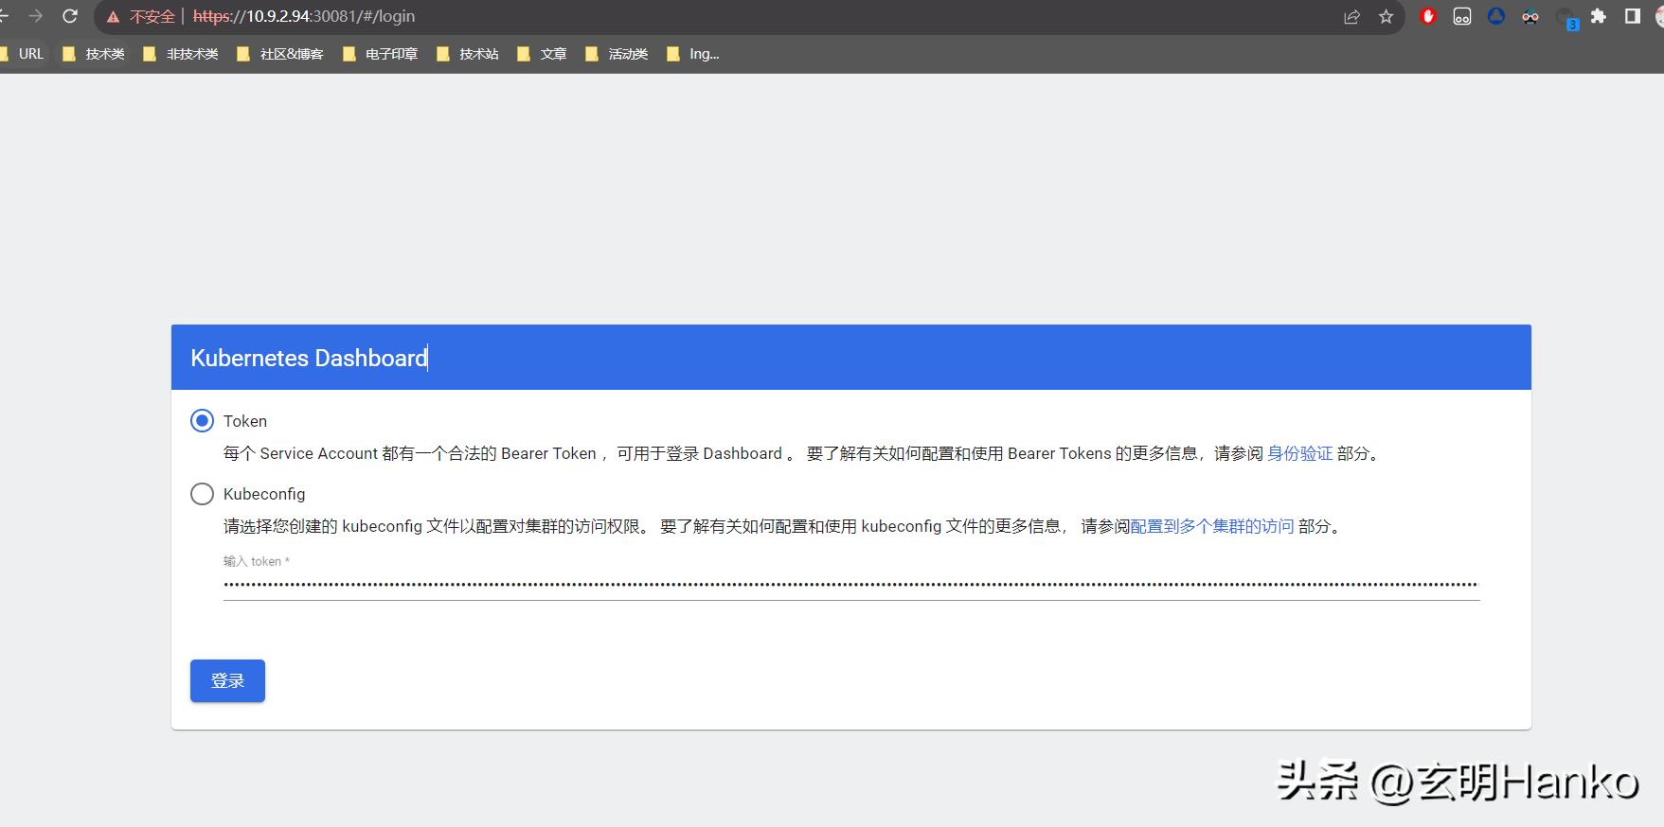The width and height of the screenshot is (1664, 827).
Task: Open the Ing... bookmark folder
Action: tap(694, 54)
